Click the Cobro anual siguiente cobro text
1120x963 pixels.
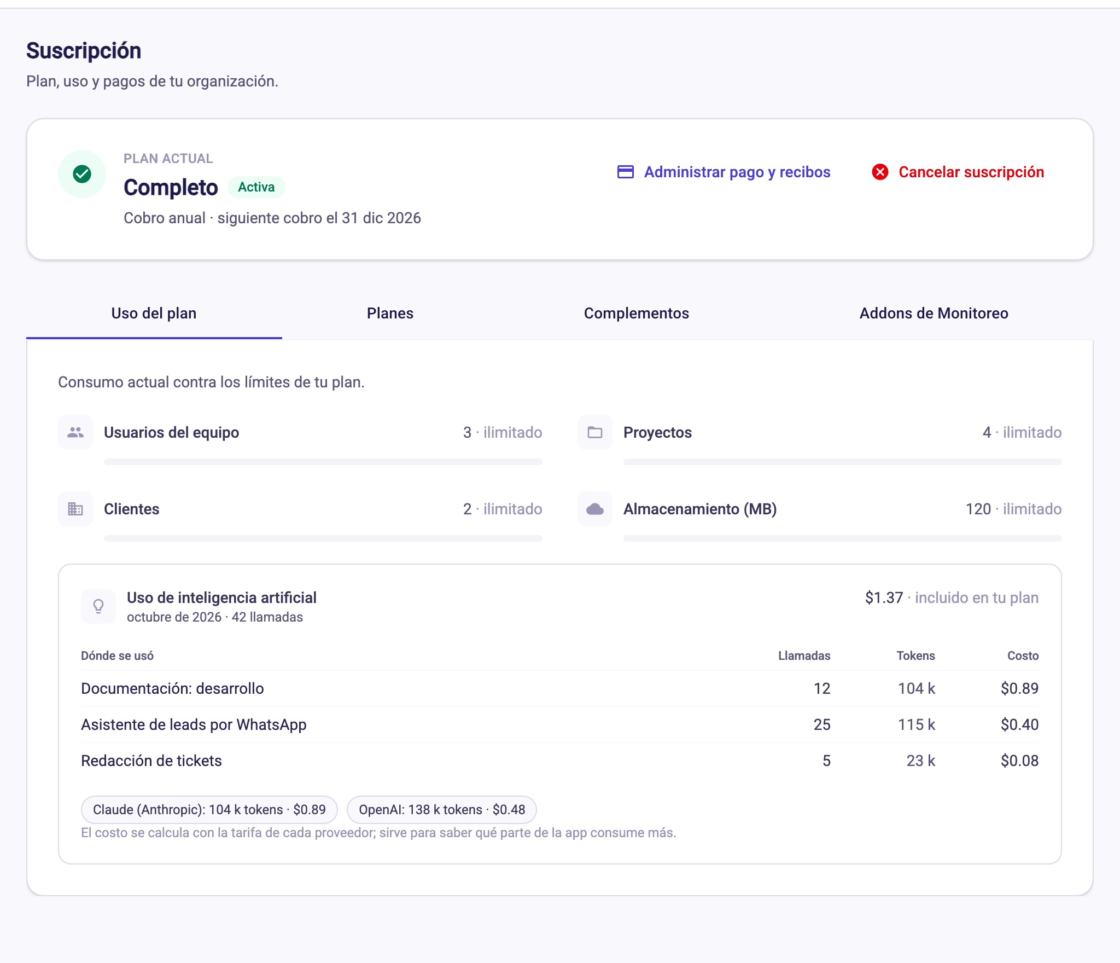(272, 218)
